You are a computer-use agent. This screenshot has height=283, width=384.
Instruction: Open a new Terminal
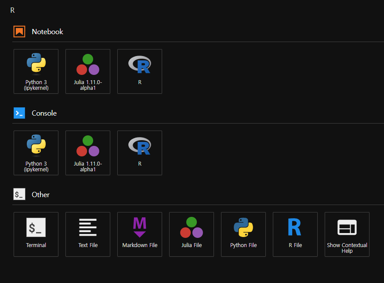pos(36,234)
